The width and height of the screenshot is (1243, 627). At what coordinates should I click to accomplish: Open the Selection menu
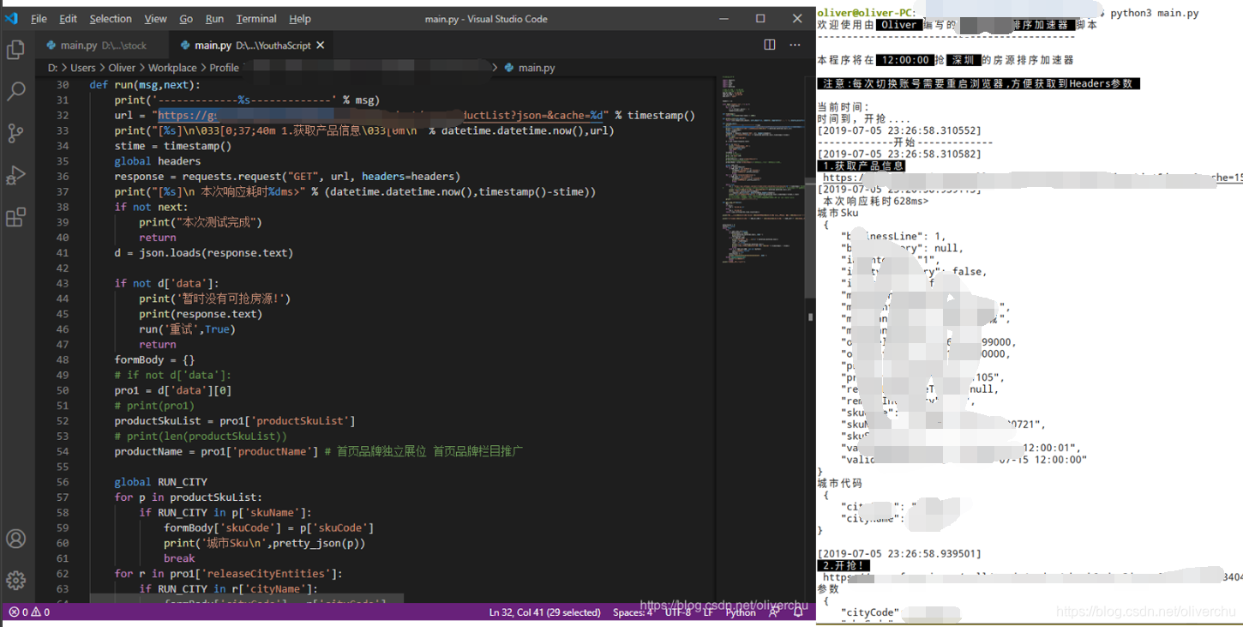[x=111, y=19]
